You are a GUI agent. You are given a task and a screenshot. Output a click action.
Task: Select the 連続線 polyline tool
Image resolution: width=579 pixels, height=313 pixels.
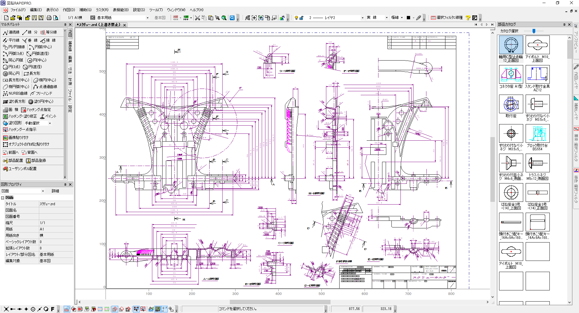(11, 32)
